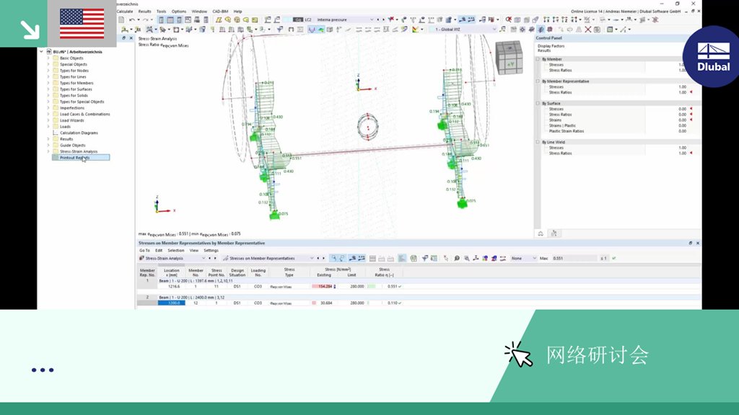
Task: Expand the Load Cases & Combinations node
Action: click(48, 114)
